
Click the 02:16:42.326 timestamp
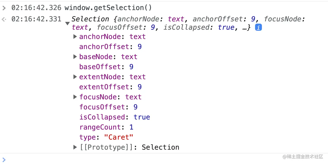pos(36,8)
